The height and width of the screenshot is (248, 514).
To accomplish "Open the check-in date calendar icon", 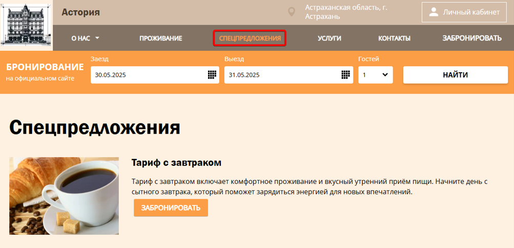I will tap(212, 75).
